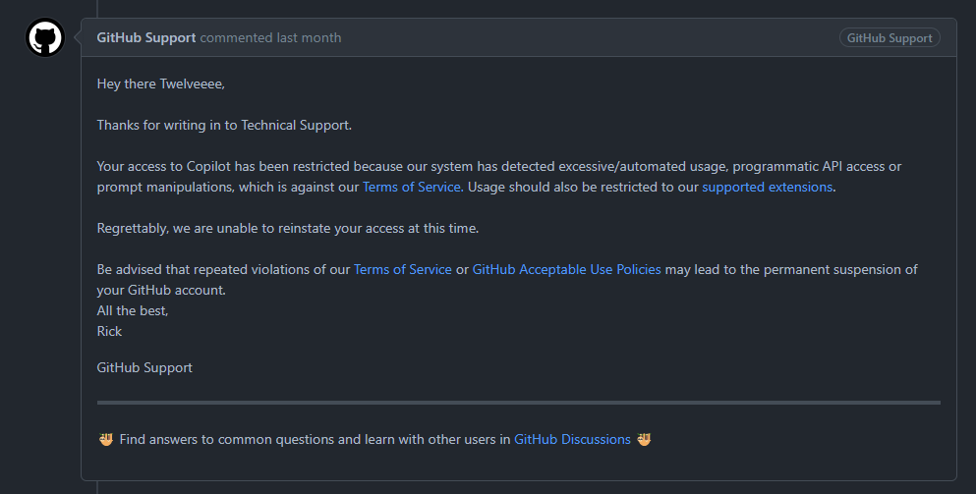This screenshot has width=976, height=494.
Task: Open the "supported extensions" link
Action: tap(767, 187)
